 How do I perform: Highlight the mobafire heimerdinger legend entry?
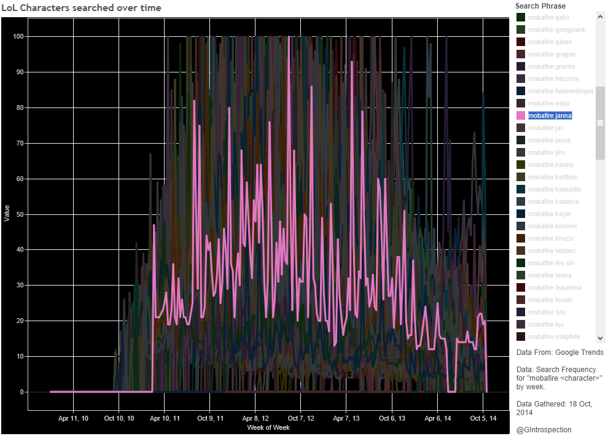click(561, 91)
